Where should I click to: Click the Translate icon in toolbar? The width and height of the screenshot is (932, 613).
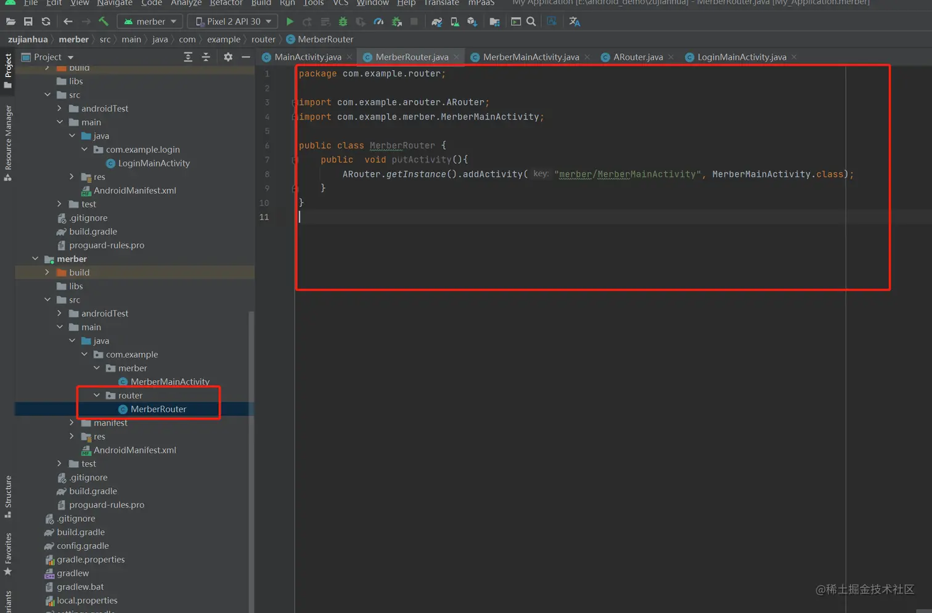click(574, 22)
